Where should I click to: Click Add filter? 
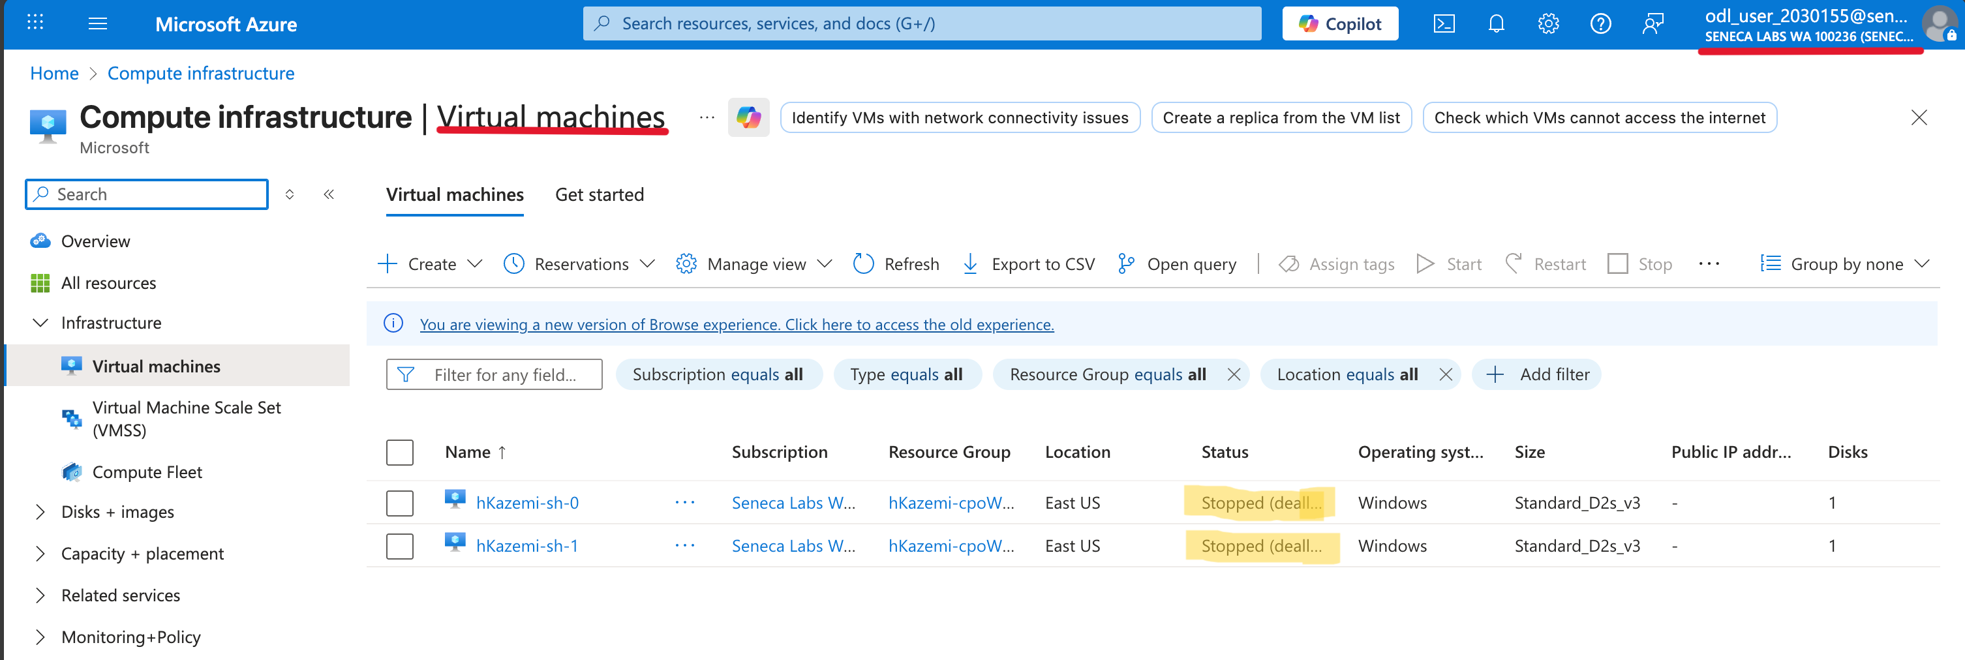1536,374
